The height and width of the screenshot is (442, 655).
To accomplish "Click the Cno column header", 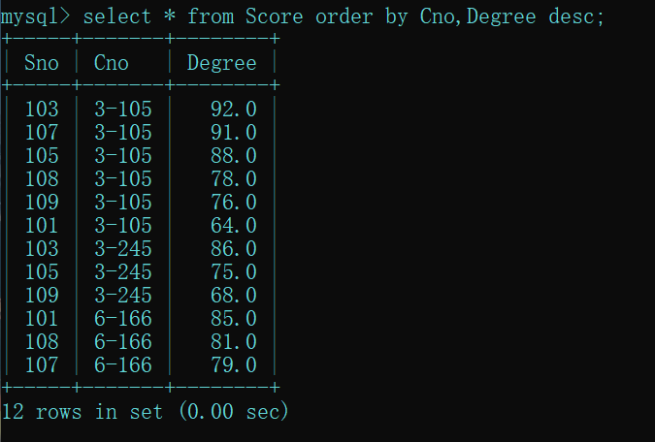I will [x=112, y=63].
